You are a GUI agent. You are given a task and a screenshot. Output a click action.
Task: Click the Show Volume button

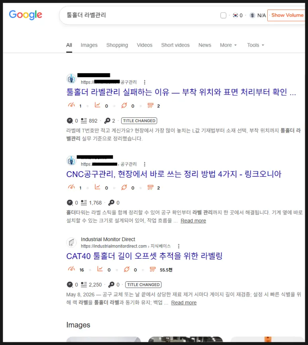287,15
